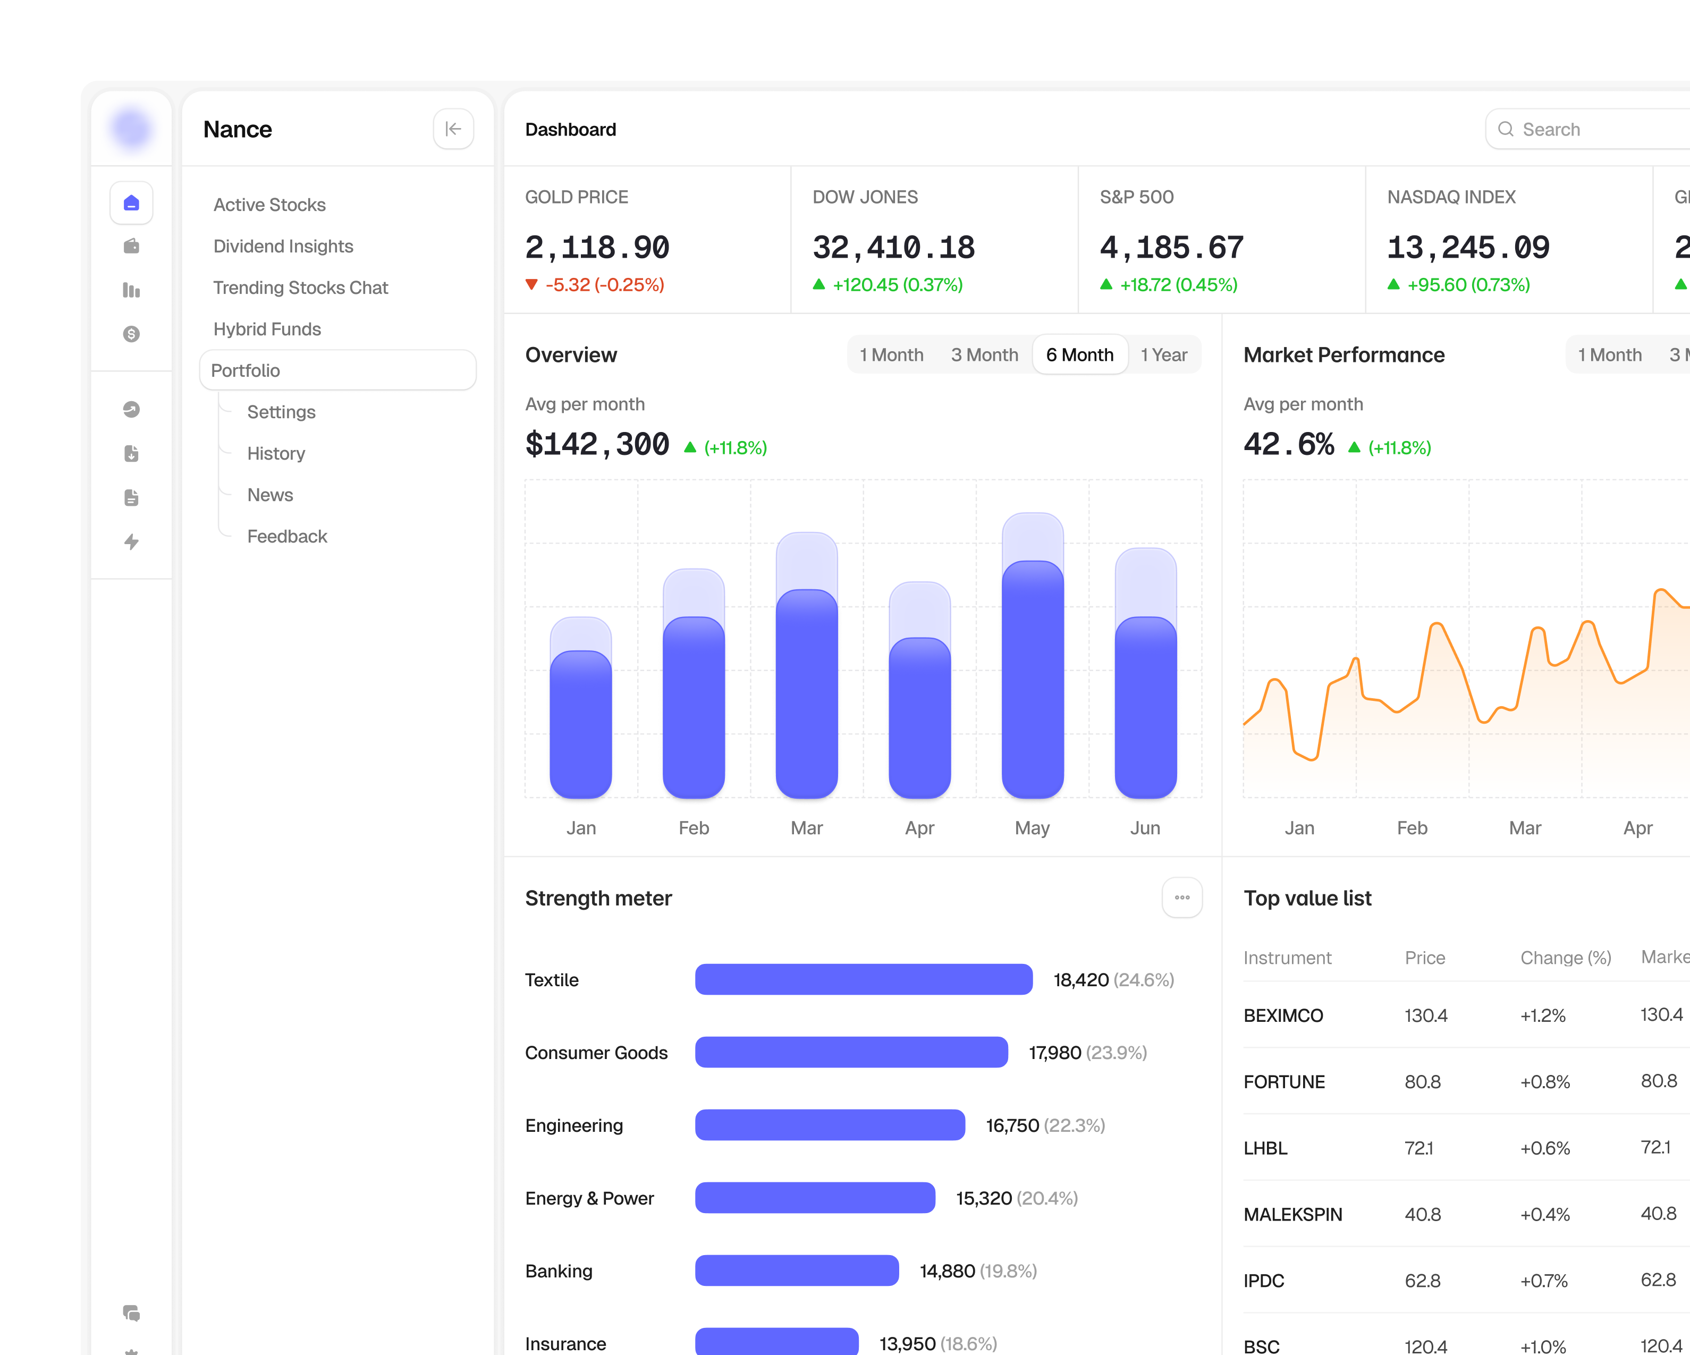Open the wallet icon in sidebar
Viewport: 1690px width, 1355px height.
(132, 246)
